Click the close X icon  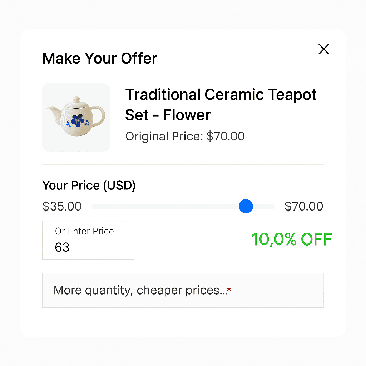[x=323, y=49]
